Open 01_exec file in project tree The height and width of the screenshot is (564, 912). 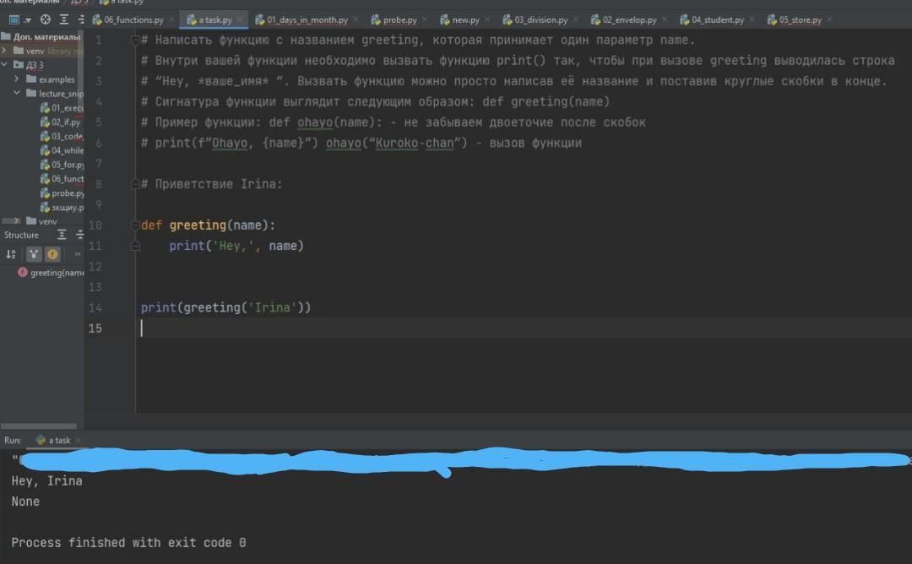tap(62, 107)
